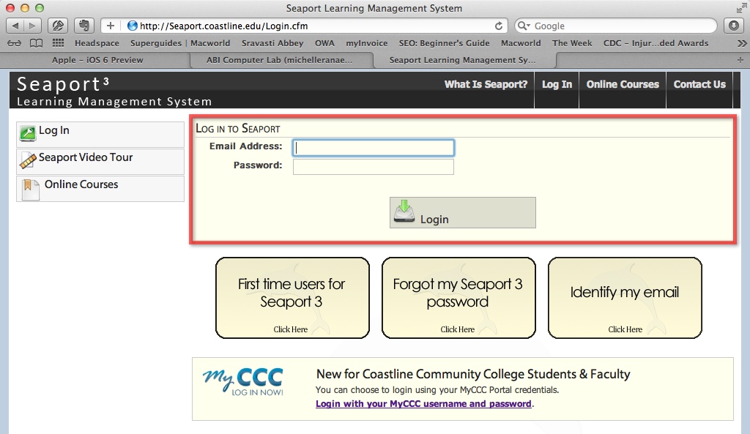Screen dimensions: 750x434
Task: Follow Login with your MyCCC username link
Action: (423, 403)
